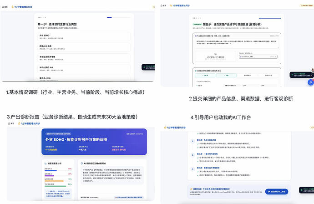Image resolution: width=314 pixels, height=204 pixels.
Task: Click the blue health score bar
Action: tap(51, 171)
